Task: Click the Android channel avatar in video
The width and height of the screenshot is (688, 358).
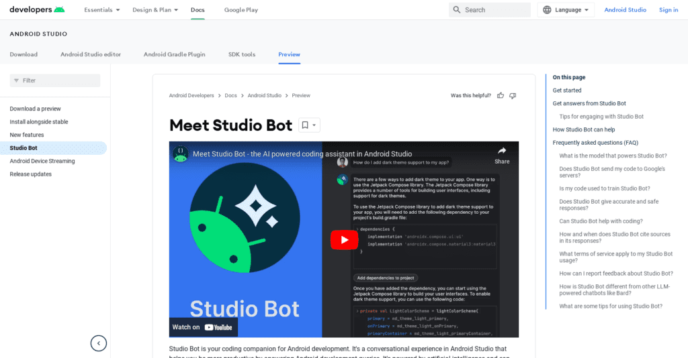Action: pyautogui.click(x=180, y=154)
